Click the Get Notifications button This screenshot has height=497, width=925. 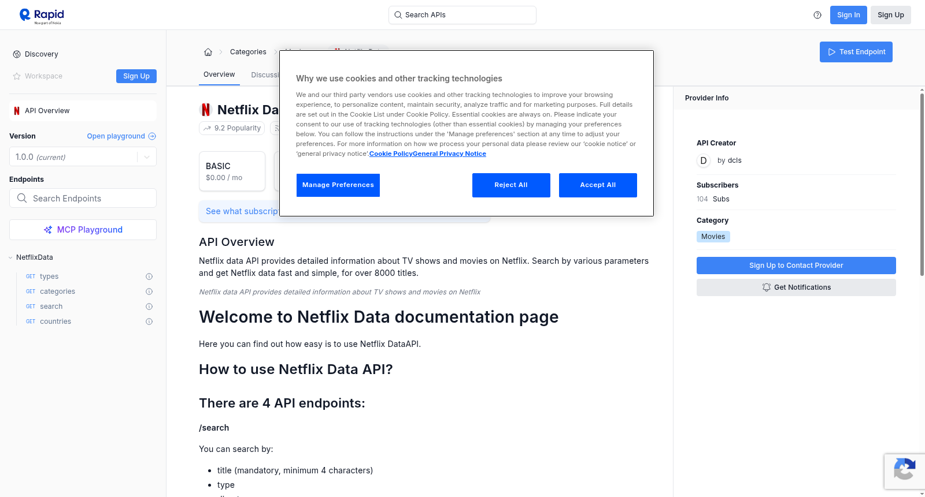tap(796, 287)
